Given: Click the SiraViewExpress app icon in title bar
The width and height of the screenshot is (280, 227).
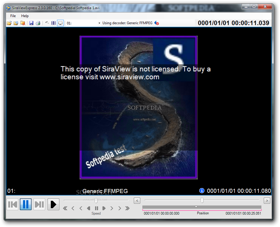Looking at the screenshot, I should pyautogui.click(x=8, y=8).
